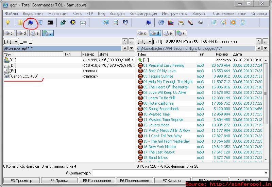Go to root with right panel \ button
The height and width of the screenshot is (187, 272).
coord(259,42)
